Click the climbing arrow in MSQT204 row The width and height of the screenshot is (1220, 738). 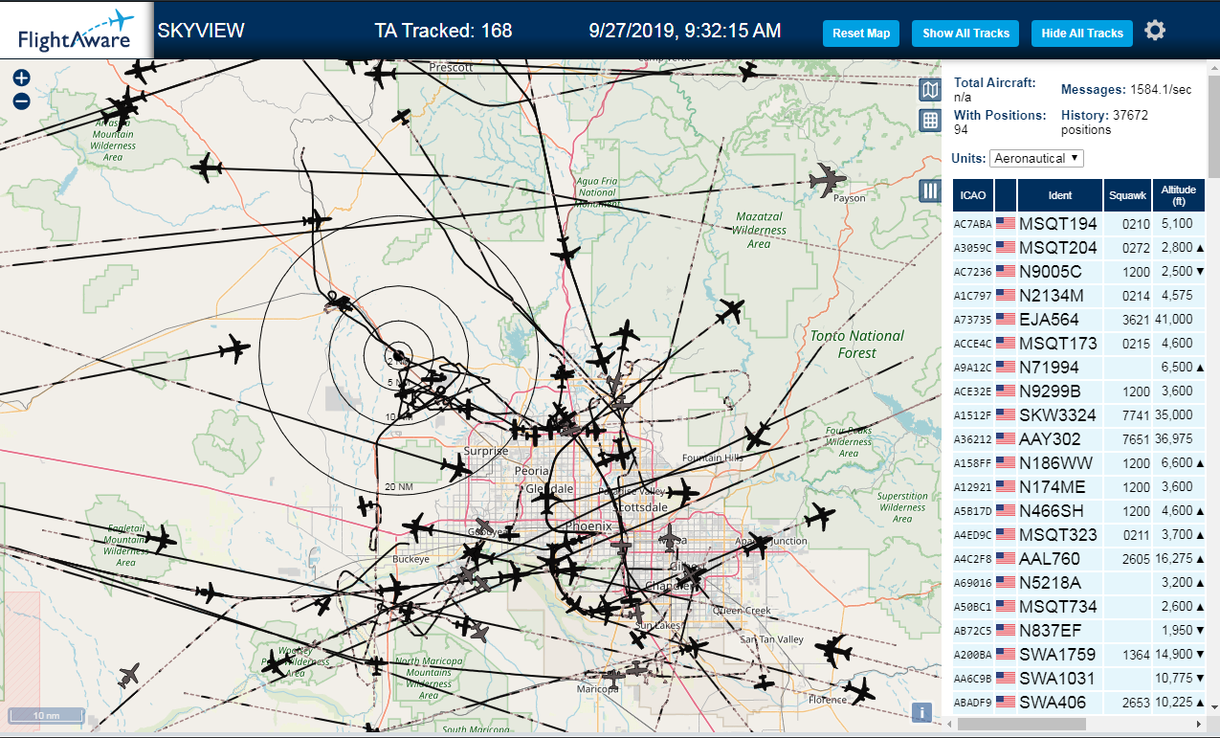coord(1200,248)
